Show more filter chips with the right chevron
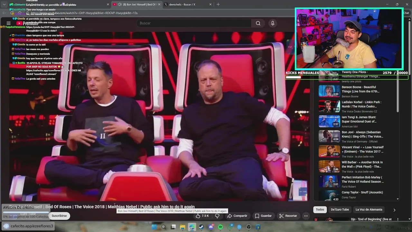The height and width of the screenshot is (232, 412). [394, 210]
